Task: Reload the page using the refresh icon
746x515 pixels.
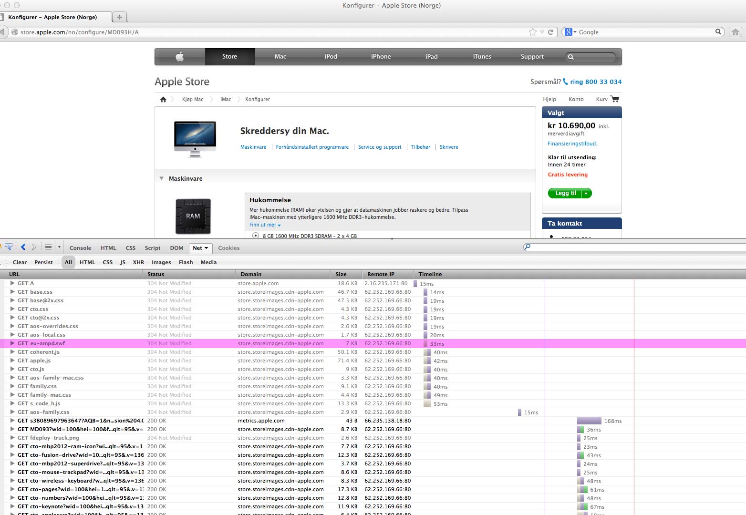Action: (x=550, y=32)
